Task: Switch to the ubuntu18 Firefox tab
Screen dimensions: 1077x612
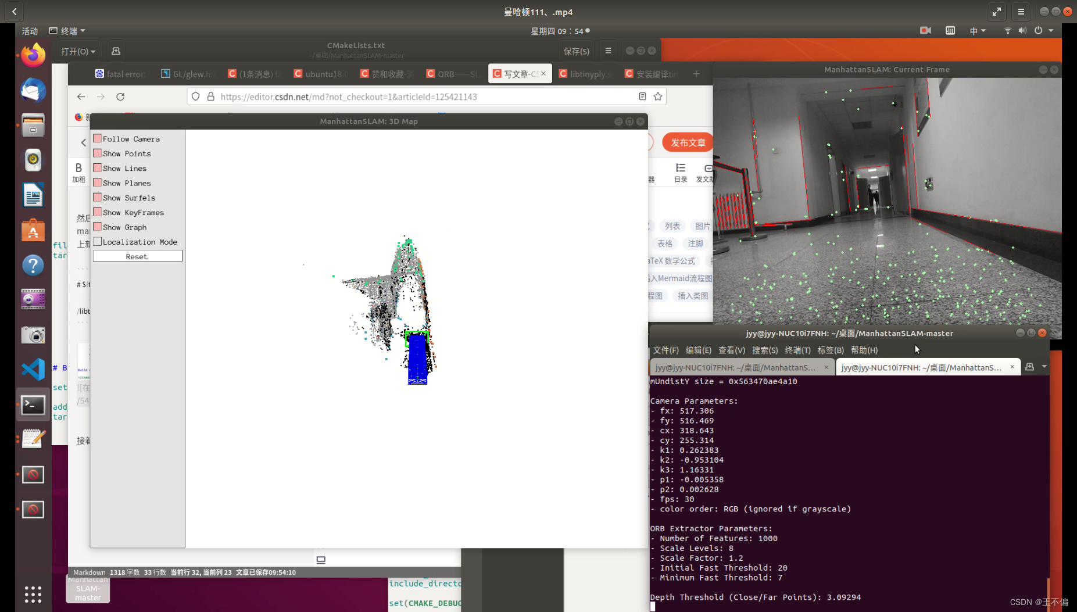Action: point(320,74)
